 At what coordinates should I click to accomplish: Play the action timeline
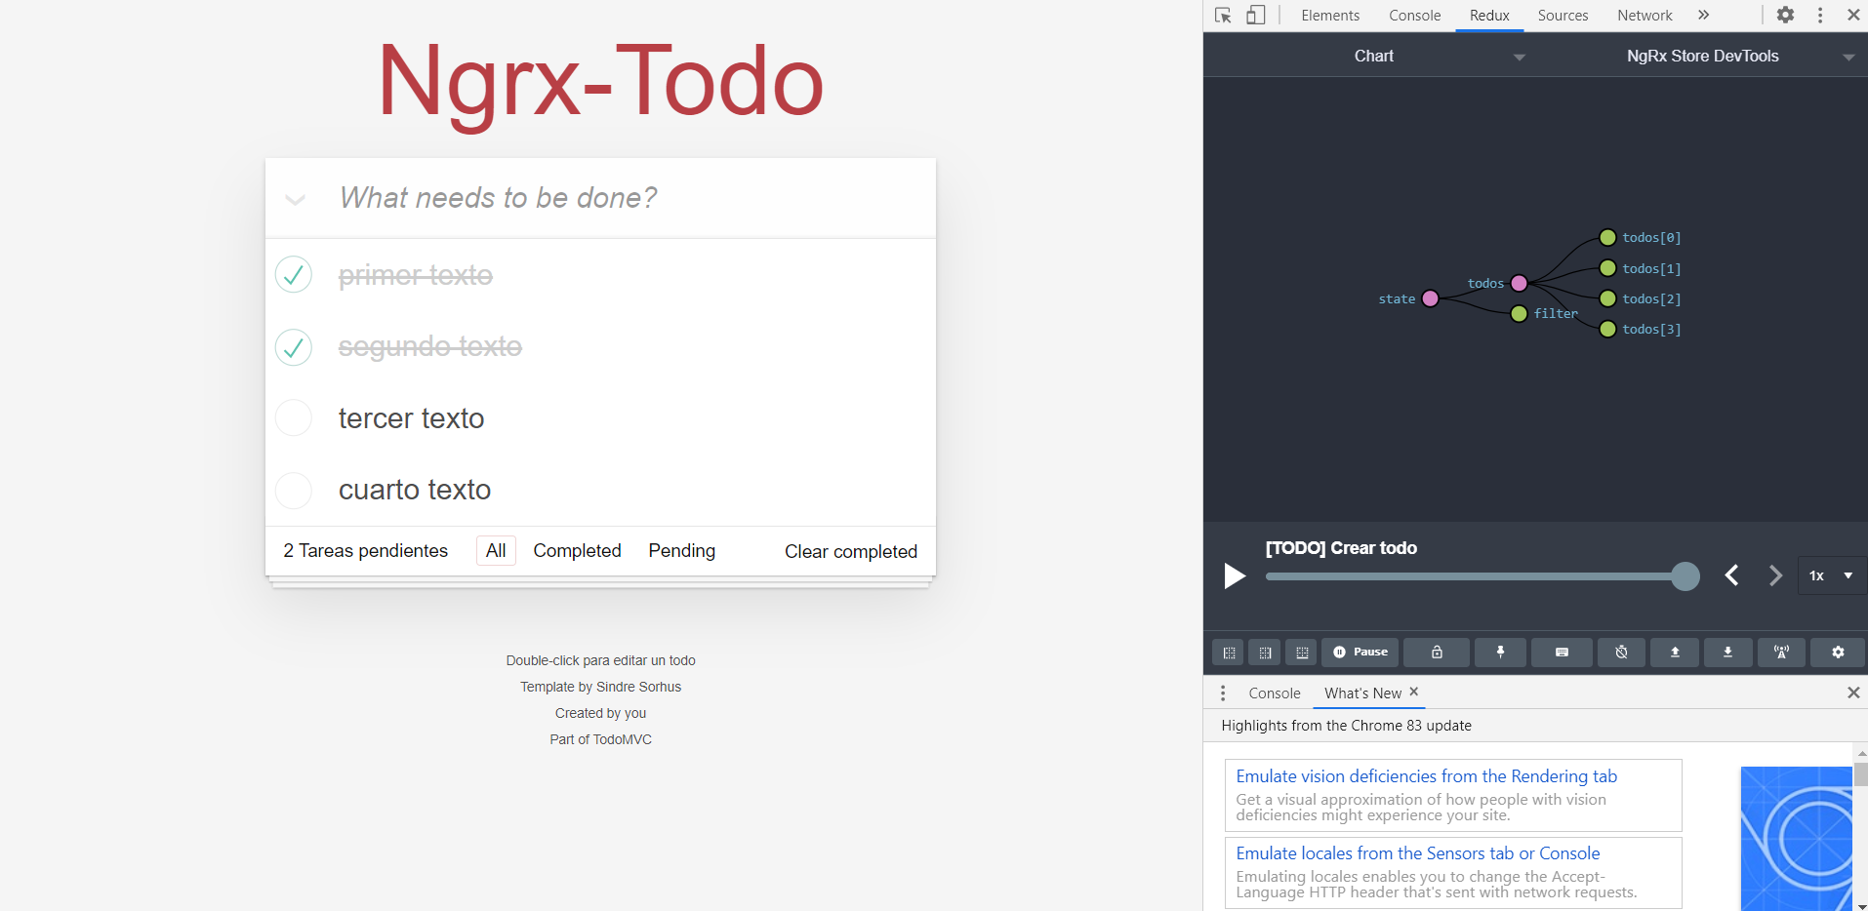1235,576
